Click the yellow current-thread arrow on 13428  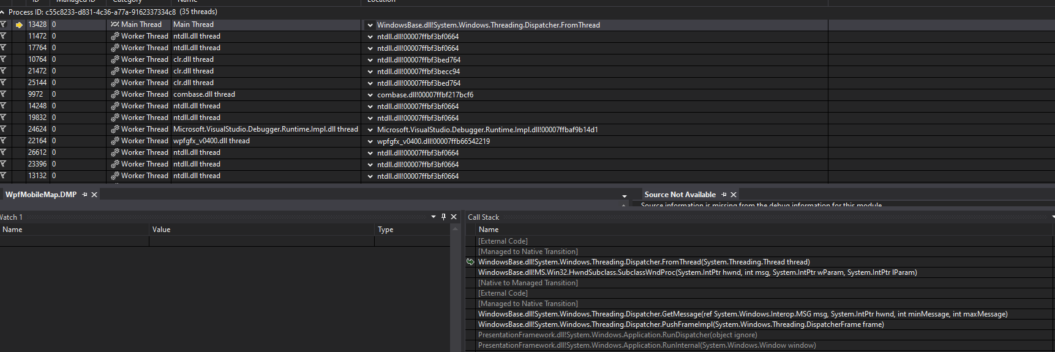tap(19, 24)
